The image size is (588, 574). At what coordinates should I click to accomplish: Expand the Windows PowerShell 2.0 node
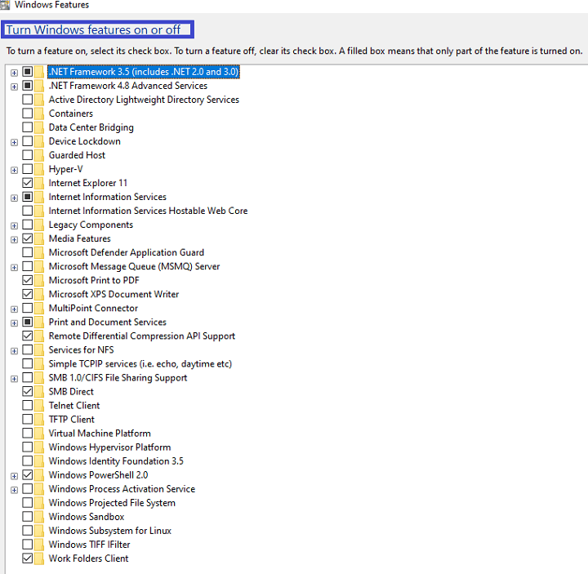click(14, 476)
